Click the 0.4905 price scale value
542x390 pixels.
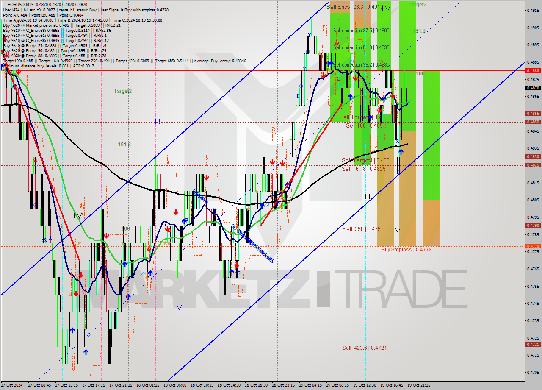point(533,28)
